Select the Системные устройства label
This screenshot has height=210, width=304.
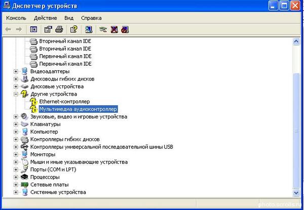coord(58,192)
